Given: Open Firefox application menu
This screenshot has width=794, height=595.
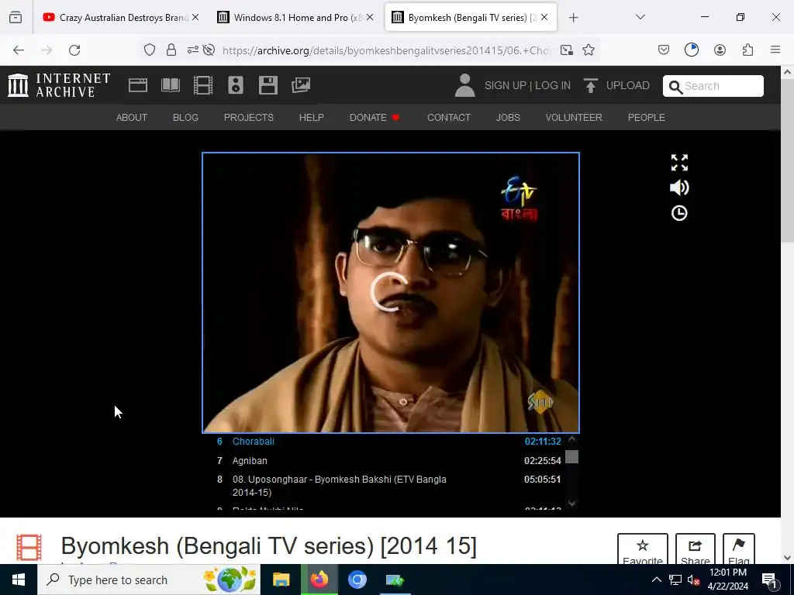Looking at the screenshot, I should point(775,50).
